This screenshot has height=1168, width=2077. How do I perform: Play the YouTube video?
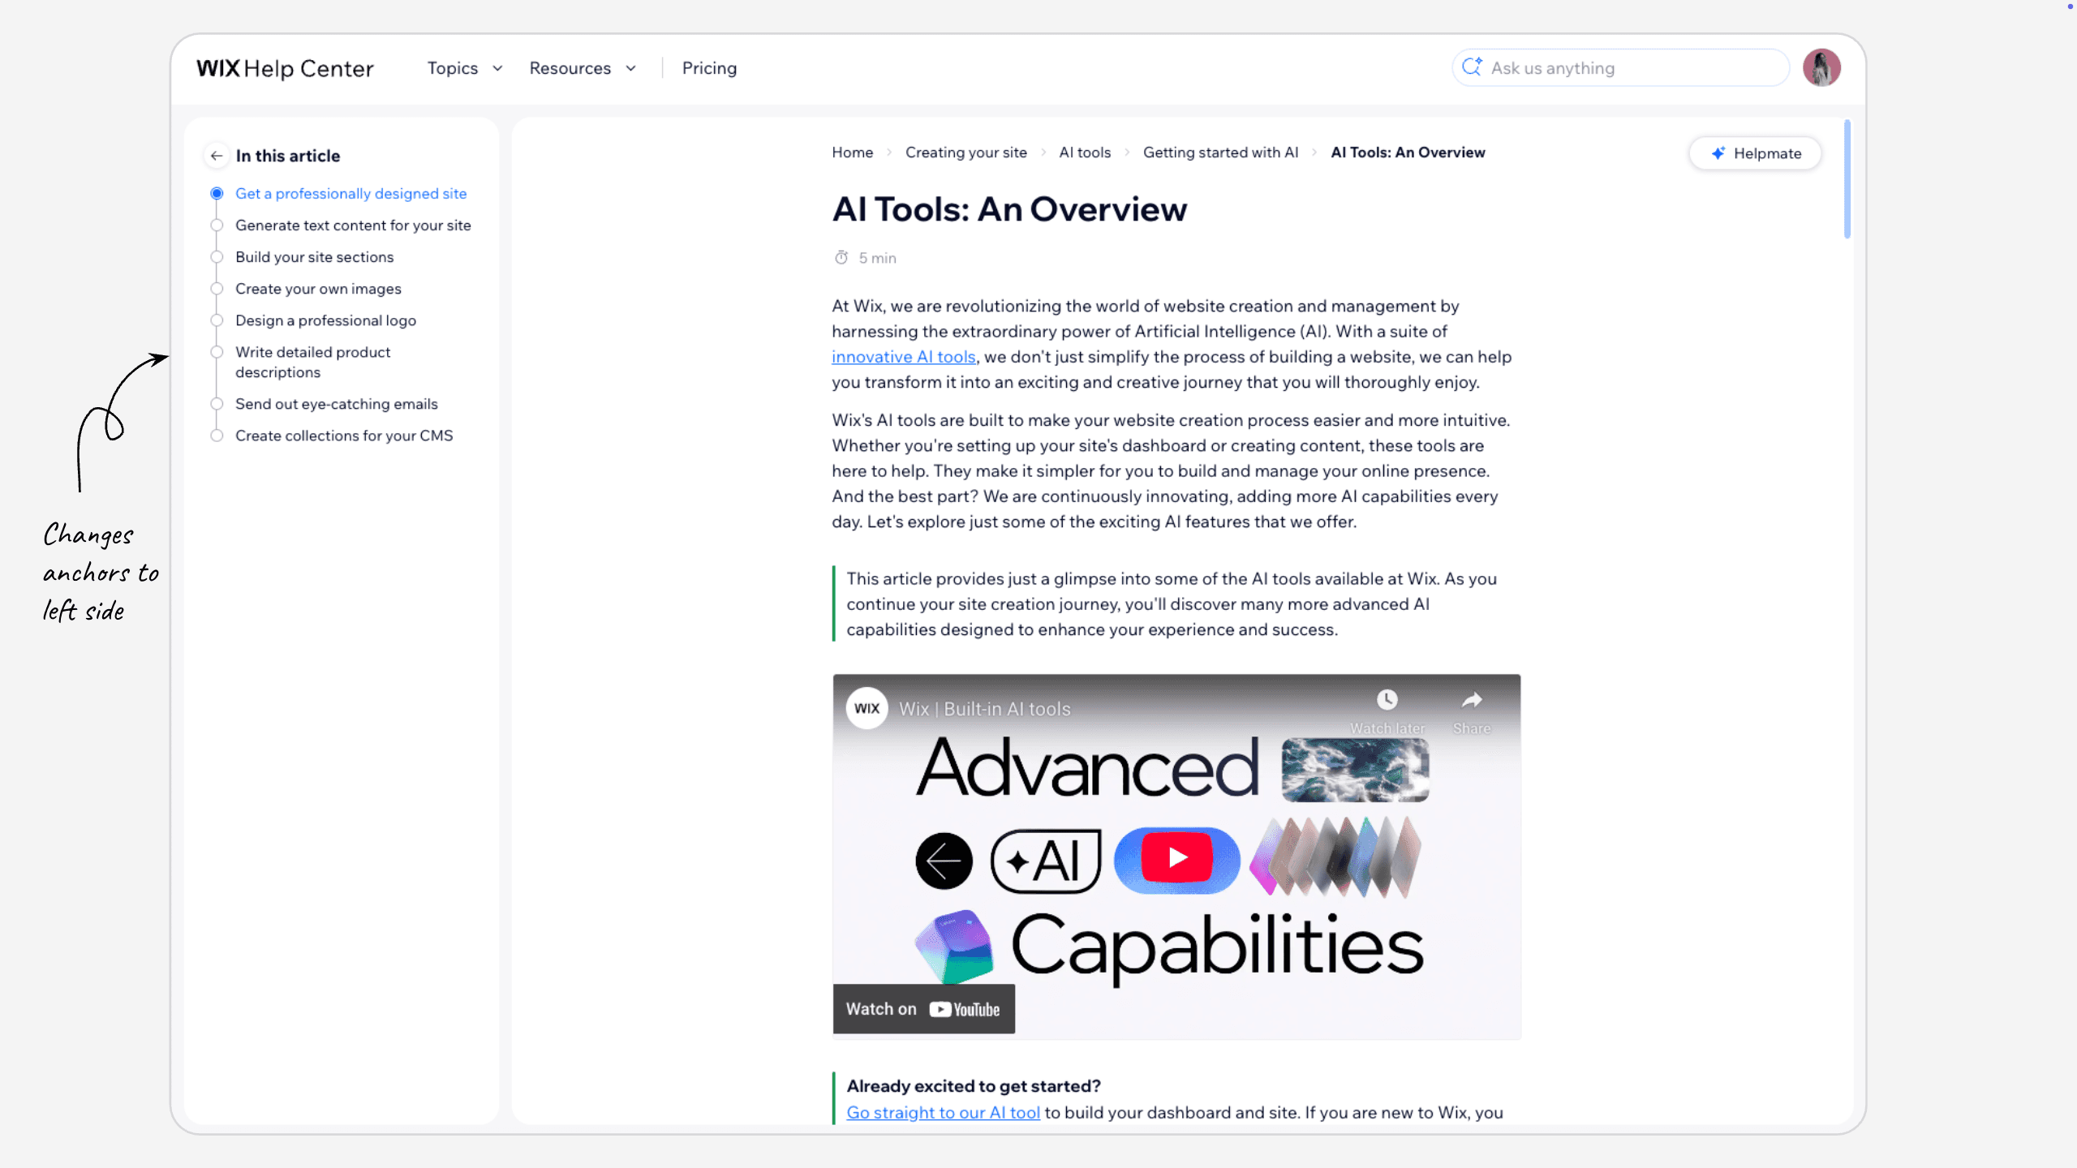point(1176,858)
